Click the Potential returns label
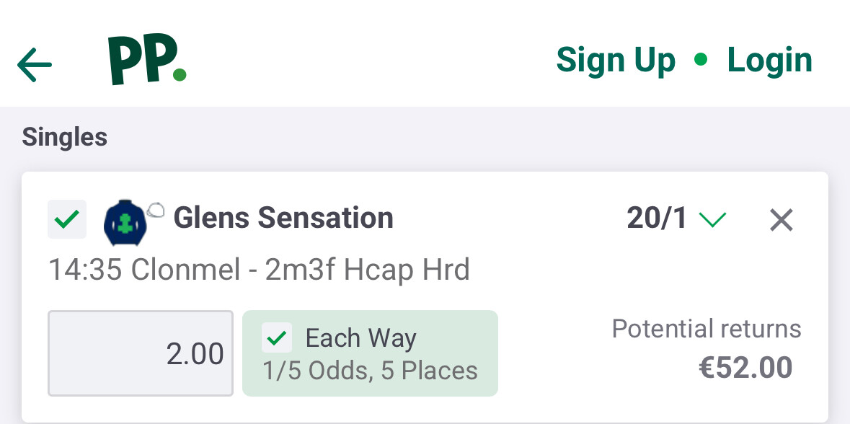 707,329
